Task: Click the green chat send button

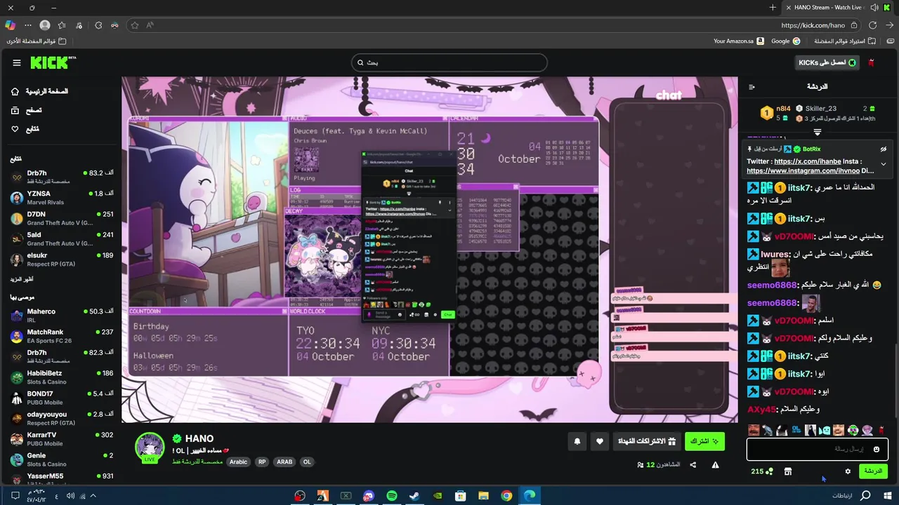Action: (873, 471)
